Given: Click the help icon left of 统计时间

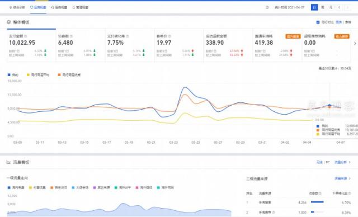Looking at the screenshot, I should click(267, 7).
